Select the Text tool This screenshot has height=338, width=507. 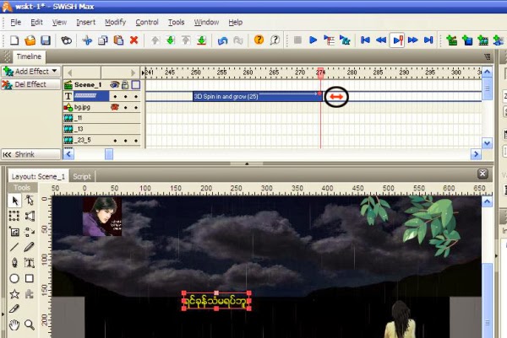(x=30, y=262)
